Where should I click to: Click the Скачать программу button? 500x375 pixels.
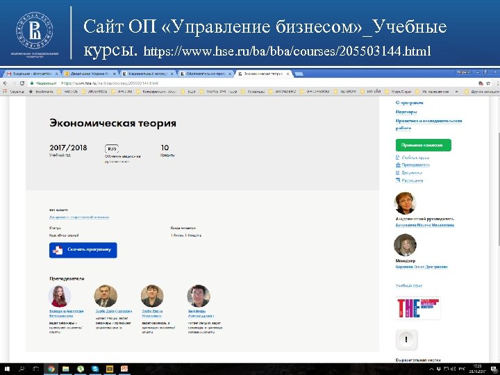[83, 250]
